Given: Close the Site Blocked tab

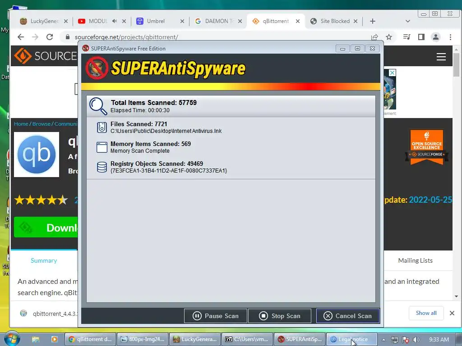Looking at the screenshot, I should coord(356,21).
